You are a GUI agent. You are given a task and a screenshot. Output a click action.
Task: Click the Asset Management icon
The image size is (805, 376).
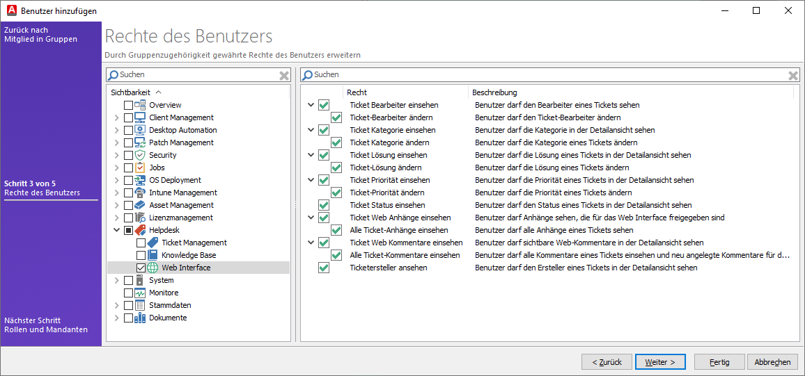[x=140, y=205]
